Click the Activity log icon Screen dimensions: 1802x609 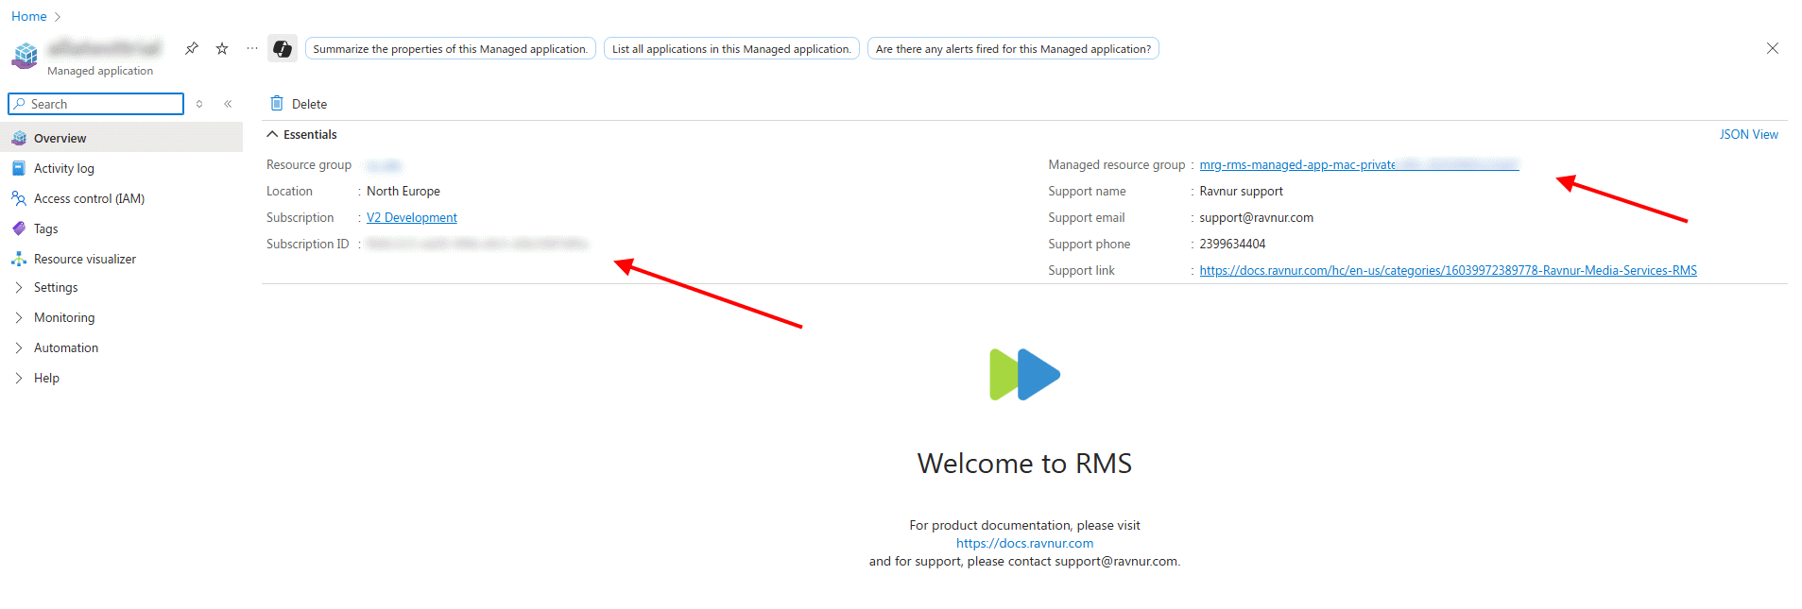19,168
